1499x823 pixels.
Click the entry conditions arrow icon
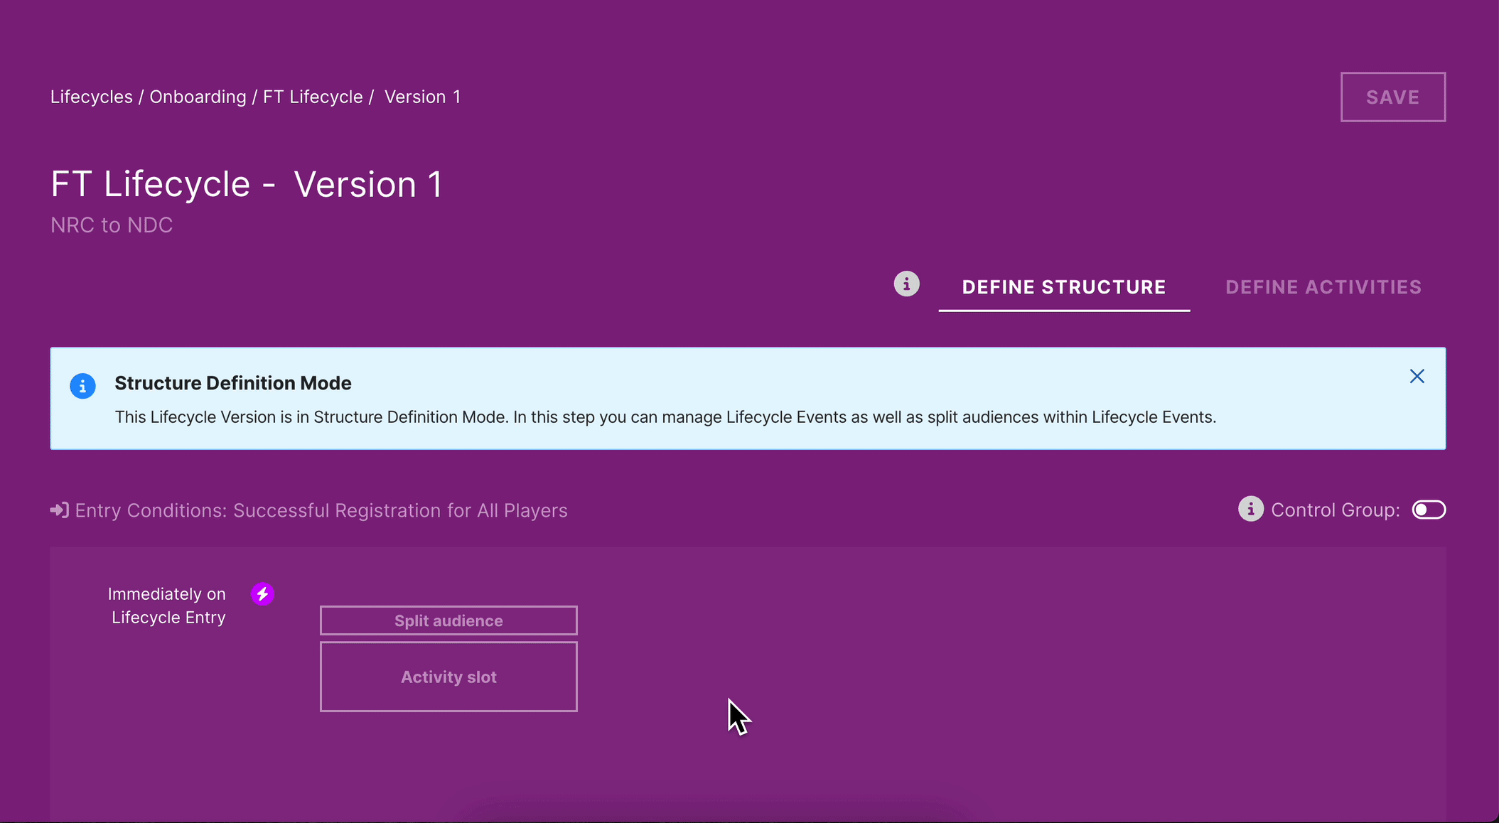click(59, 510)
